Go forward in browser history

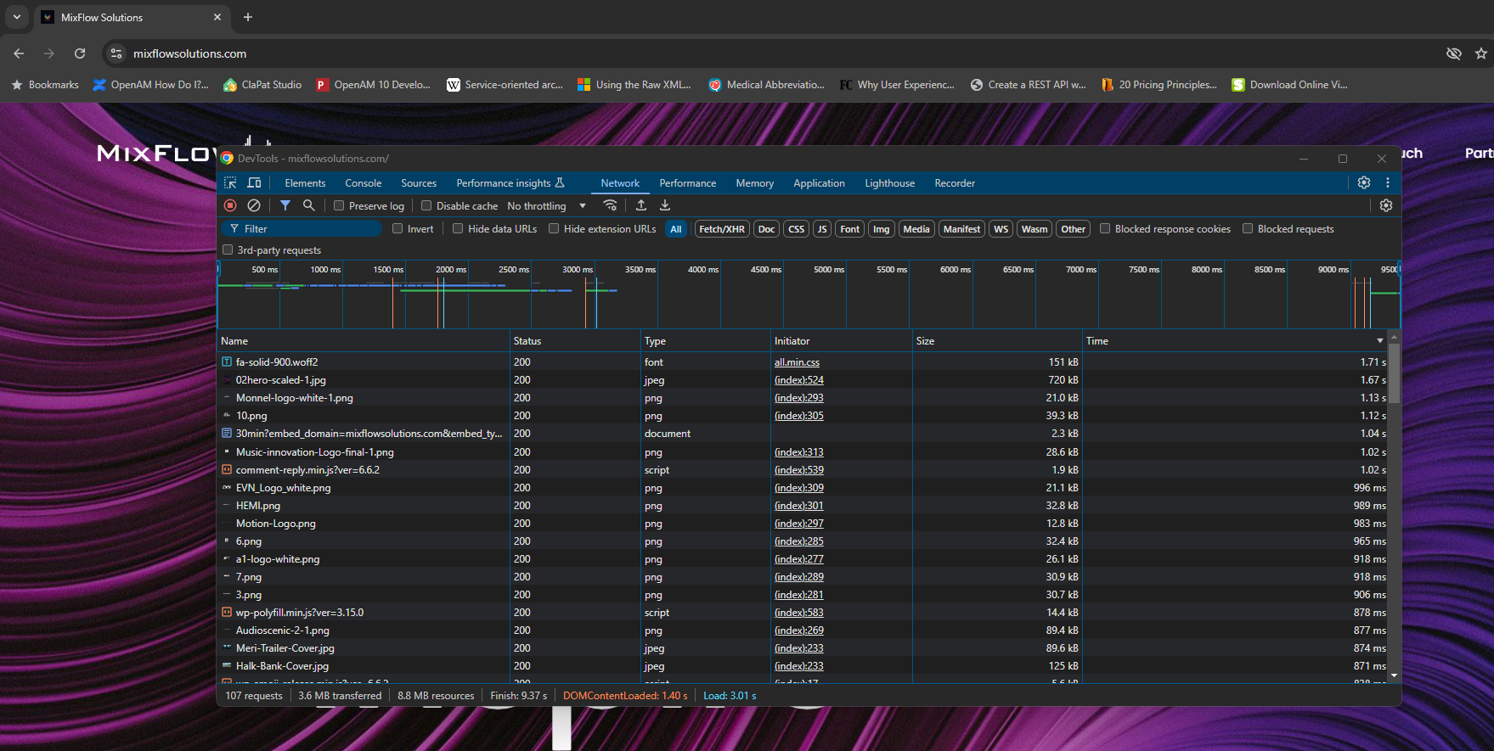point(49,53)
